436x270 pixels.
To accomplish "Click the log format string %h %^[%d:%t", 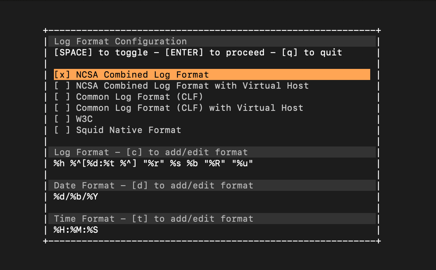I will click(153, 164).
